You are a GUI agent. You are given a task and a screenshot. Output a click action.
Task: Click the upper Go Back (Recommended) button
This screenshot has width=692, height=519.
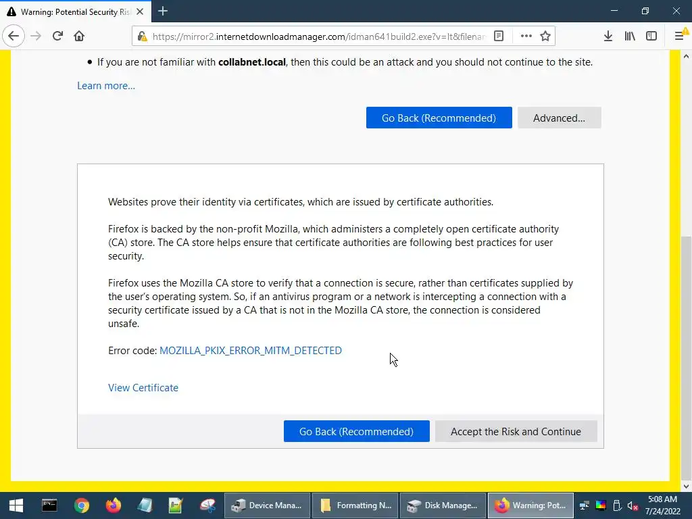439,118
